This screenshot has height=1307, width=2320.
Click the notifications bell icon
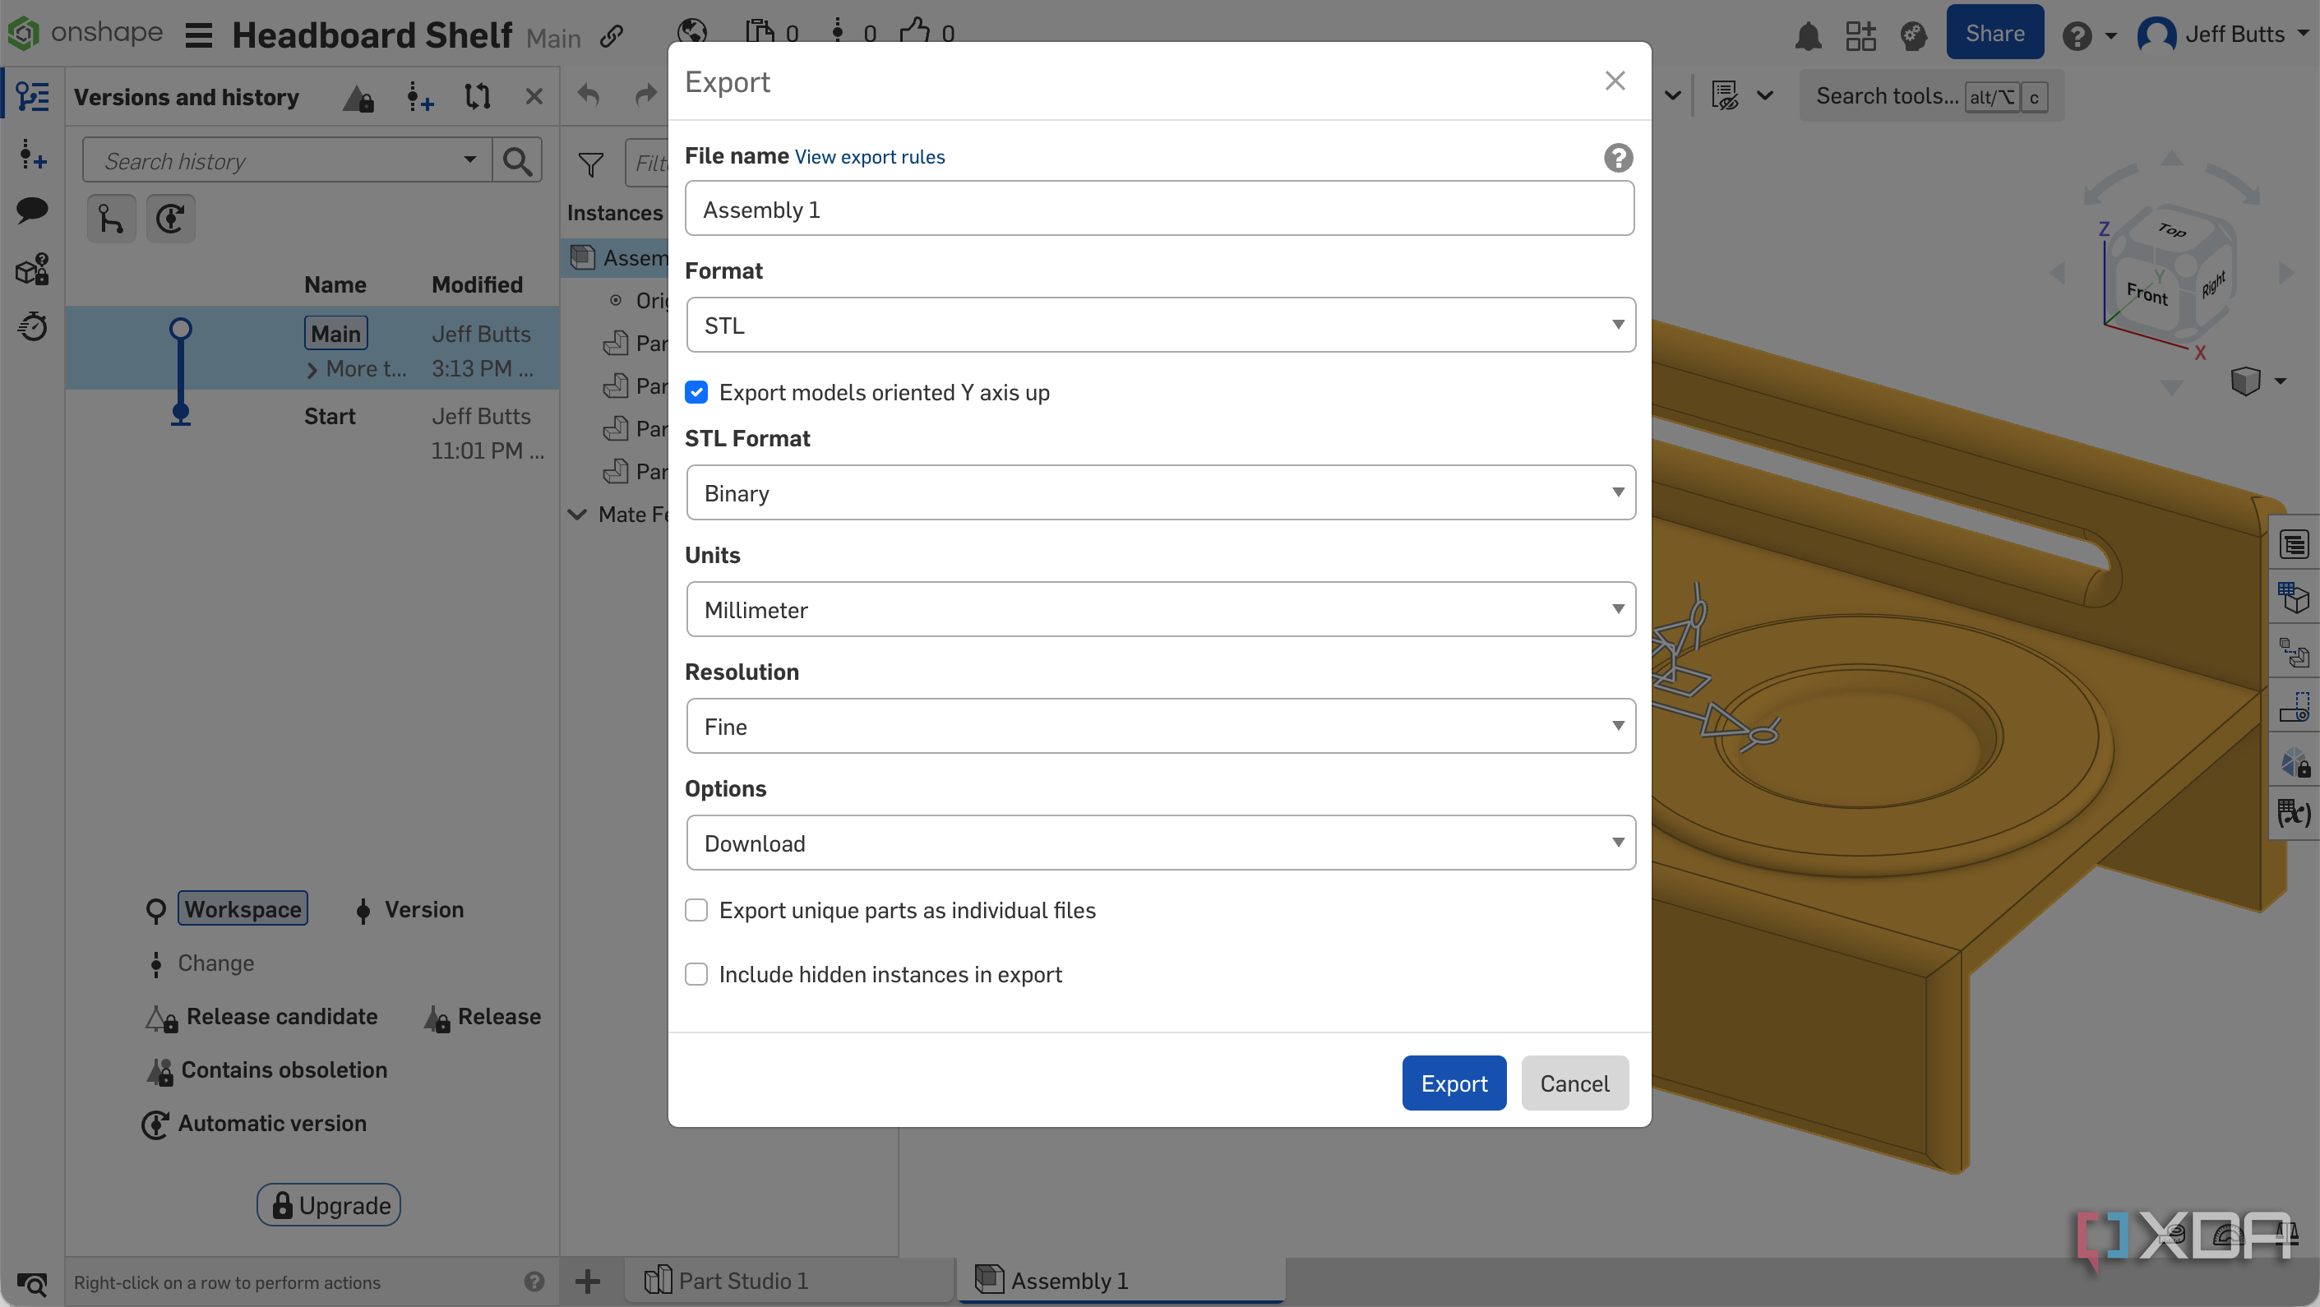[x=1809, y=35]
